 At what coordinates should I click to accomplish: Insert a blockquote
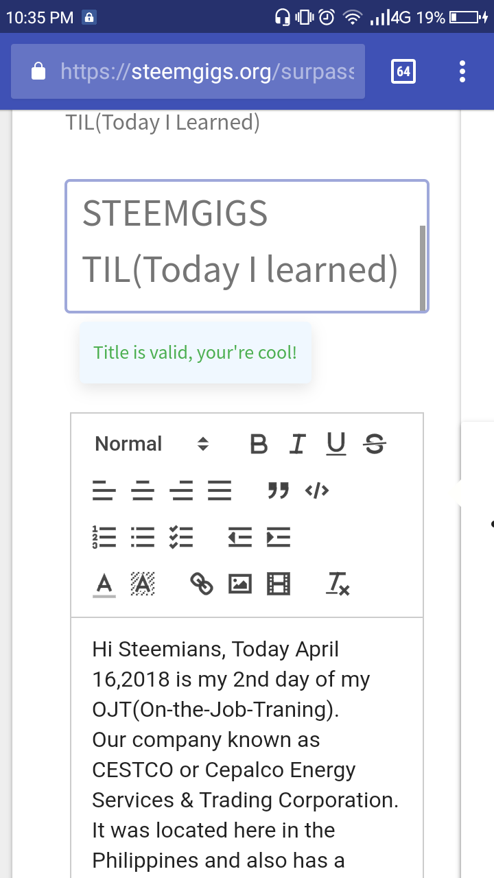pos(278,490)
